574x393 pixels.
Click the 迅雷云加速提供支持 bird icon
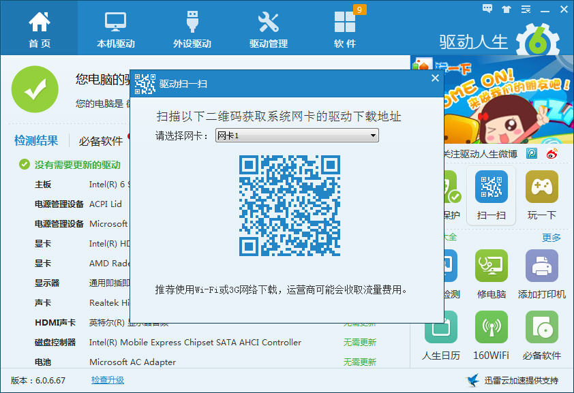(x=472, y=380)
